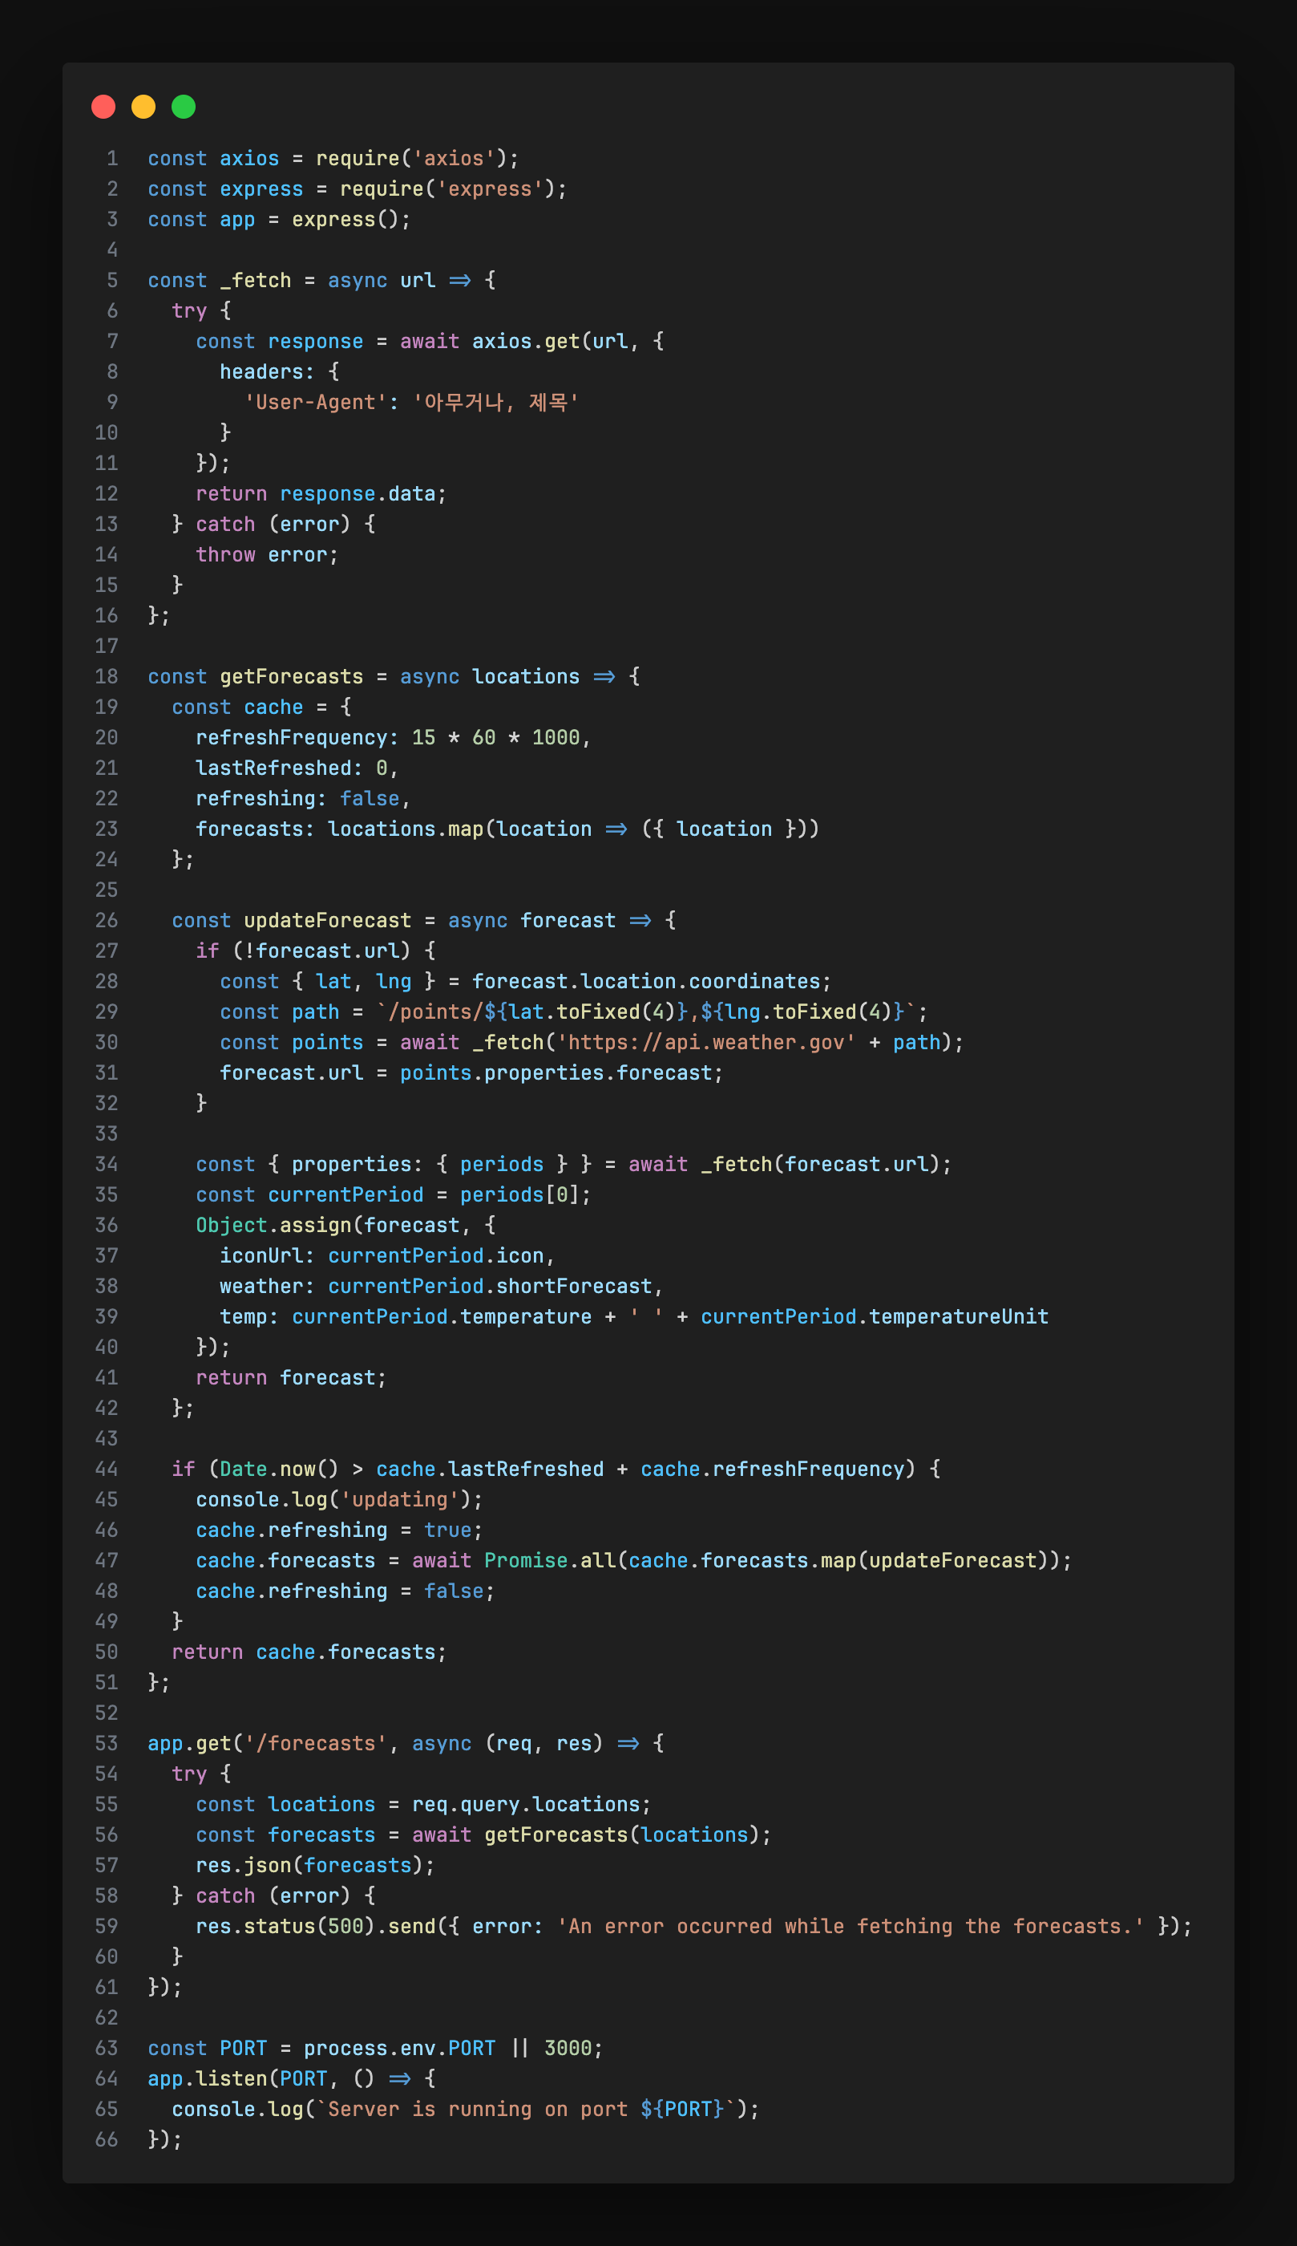The width and height of the screenshot is (1297, 2246).
Task: Click the /points/ template string on line 29
Action: tap(646, 1012)
